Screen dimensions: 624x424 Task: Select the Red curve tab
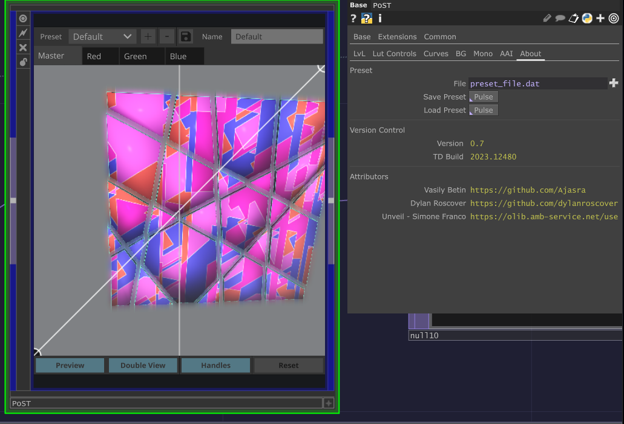point(100,56)
